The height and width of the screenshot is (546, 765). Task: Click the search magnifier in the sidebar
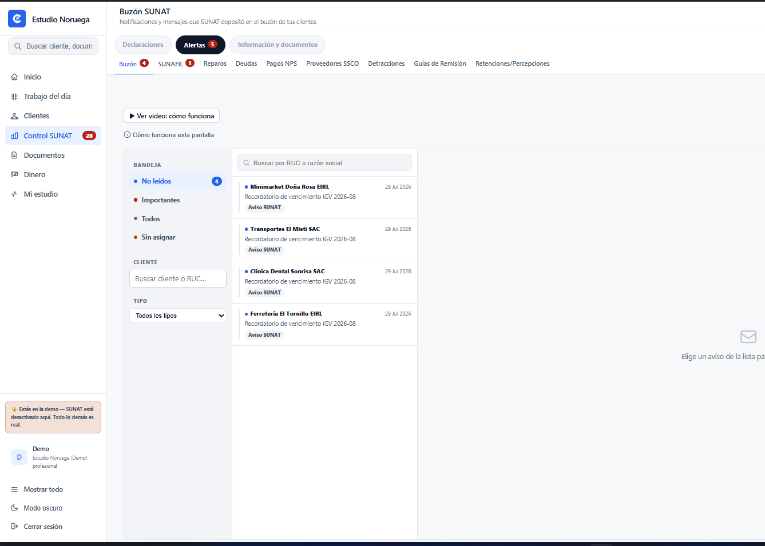(18, 46)
